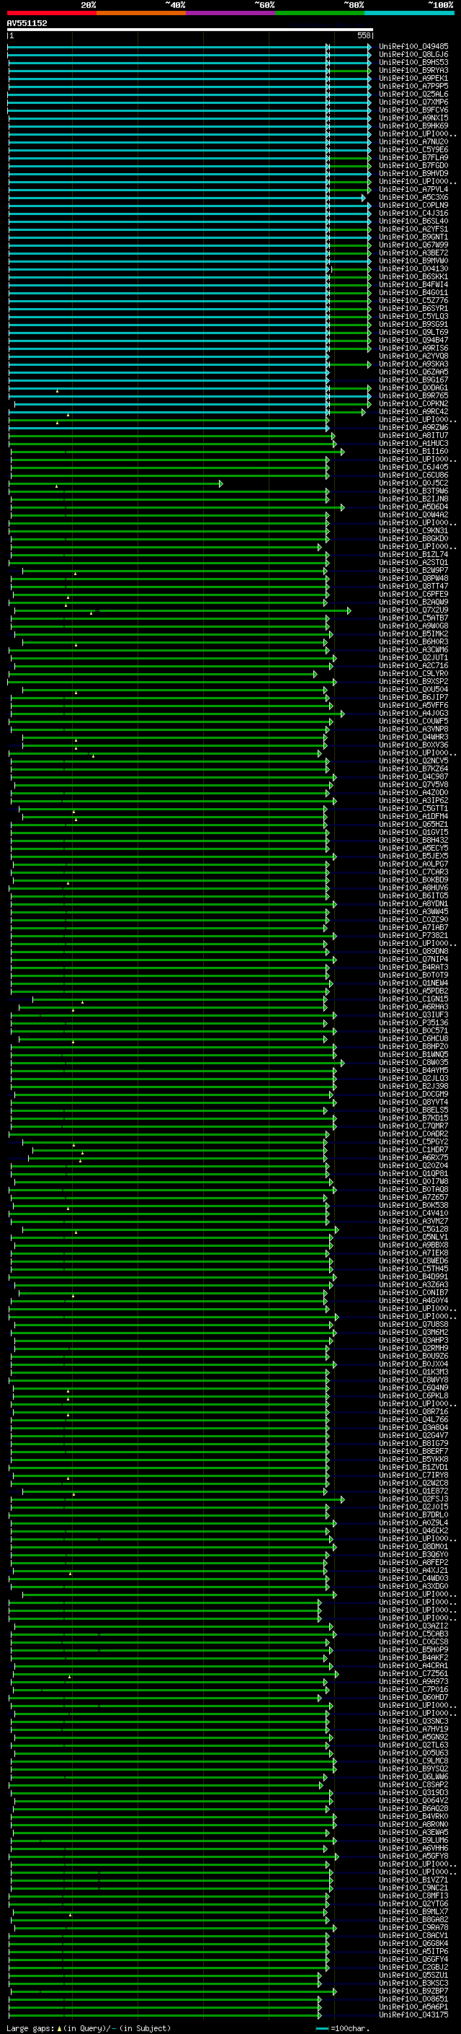The image size is (461, 2034).
Task: Select the UniRef100_Q0J5C2 label
Action: coord(413,483)
